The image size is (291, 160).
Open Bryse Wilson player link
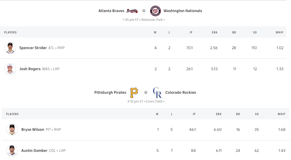click(33, 130)
